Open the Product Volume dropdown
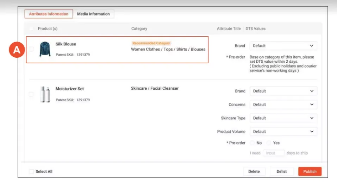The image size is (337, 190). click(283, 132)
